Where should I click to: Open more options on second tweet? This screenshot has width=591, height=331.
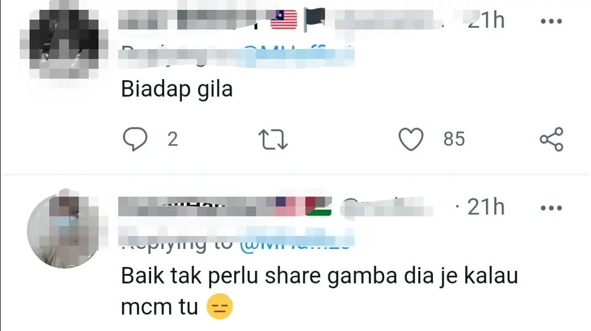(x=552, y=208)
